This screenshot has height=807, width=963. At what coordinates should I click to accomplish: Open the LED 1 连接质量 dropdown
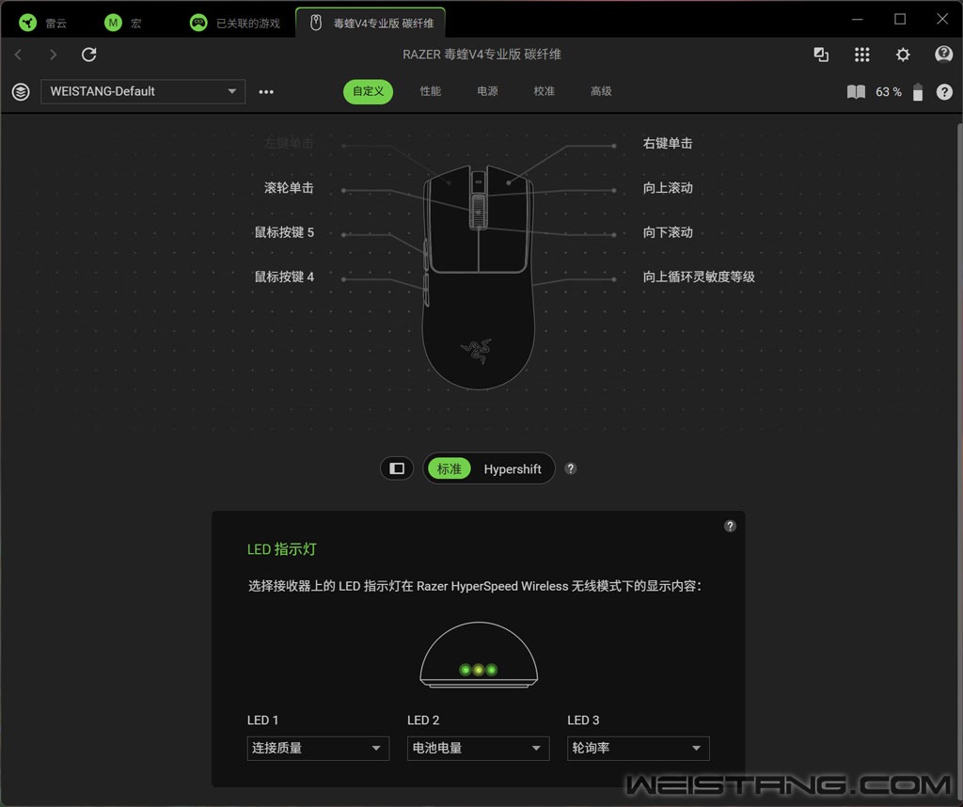pyautogui.click(x=318, y=748)
